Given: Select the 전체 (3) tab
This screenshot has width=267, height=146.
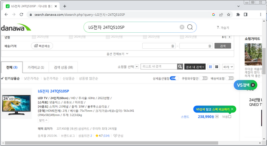Looking at the screenshot, I should point(12,67).
